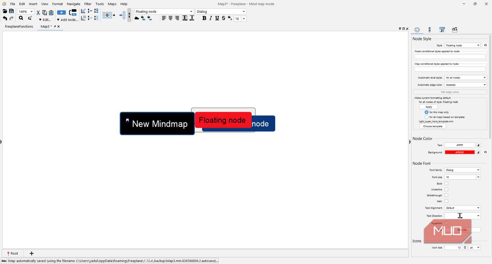
Task: Undo the last action
Action: pyautogui.click(x=5, y=18)
